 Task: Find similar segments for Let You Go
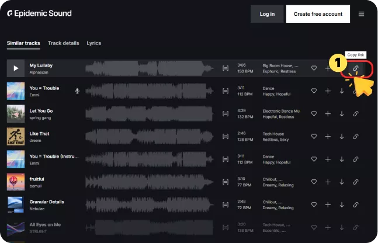[x=226, y=113]
